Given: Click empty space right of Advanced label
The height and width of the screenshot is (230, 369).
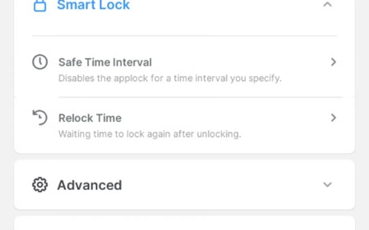Looking at the screenshot, I should tap(221, 185).
